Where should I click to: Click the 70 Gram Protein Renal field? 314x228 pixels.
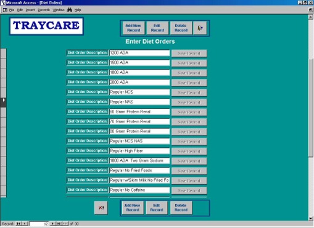pyautogui.click(x=139, y=121)
